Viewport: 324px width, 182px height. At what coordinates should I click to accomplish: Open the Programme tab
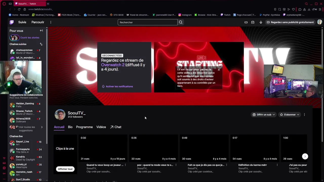point(84,127)
